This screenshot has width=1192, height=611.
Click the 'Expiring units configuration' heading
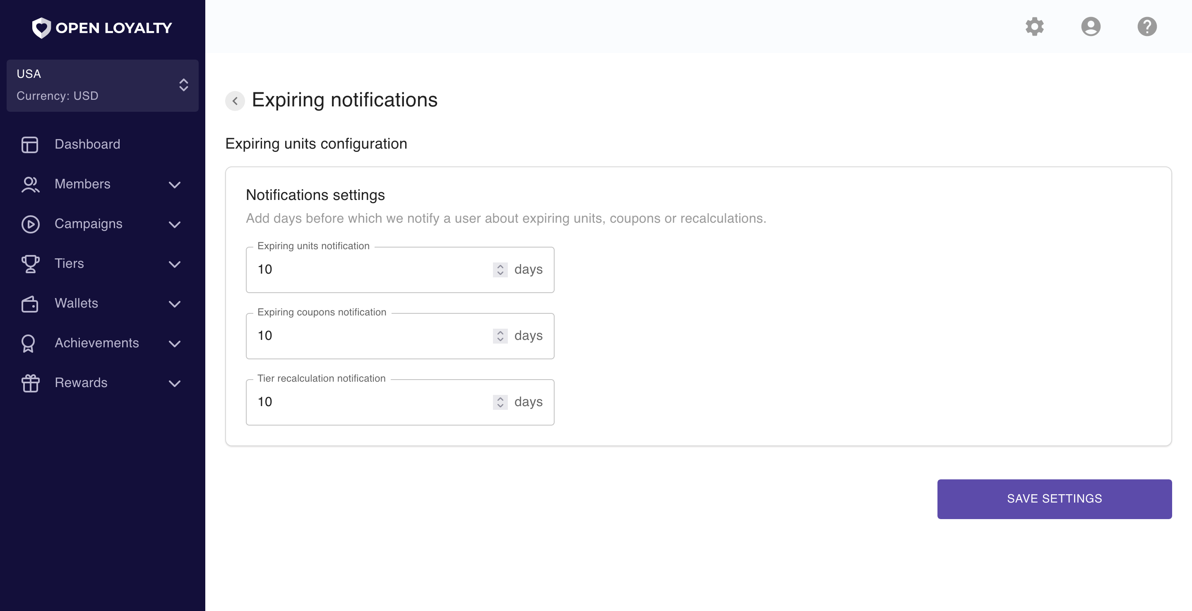coord(316,144)
